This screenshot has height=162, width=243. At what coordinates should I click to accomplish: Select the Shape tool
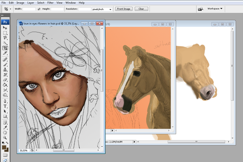[x=5, y=116]
